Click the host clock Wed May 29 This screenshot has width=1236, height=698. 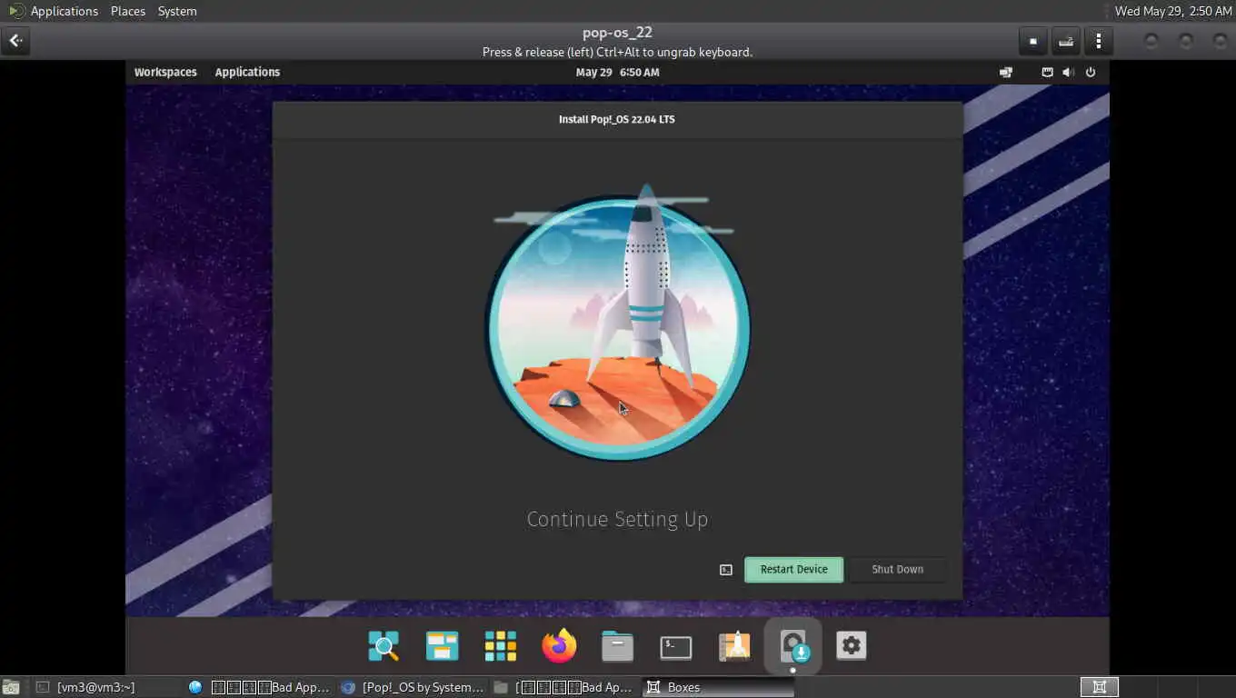[1173, 11]
